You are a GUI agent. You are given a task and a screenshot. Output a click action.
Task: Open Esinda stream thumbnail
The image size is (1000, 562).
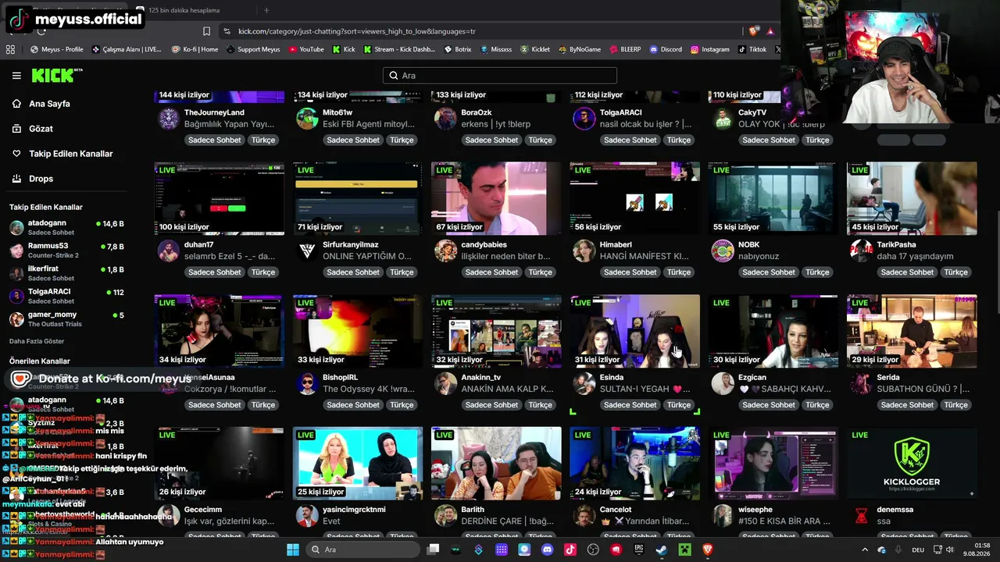click(x=634, y=331)
